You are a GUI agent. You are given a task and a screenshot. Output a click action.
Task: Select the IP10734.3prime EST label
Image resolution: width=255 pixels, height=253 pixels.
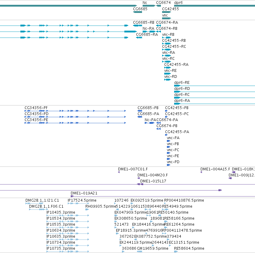pos(61,242)
